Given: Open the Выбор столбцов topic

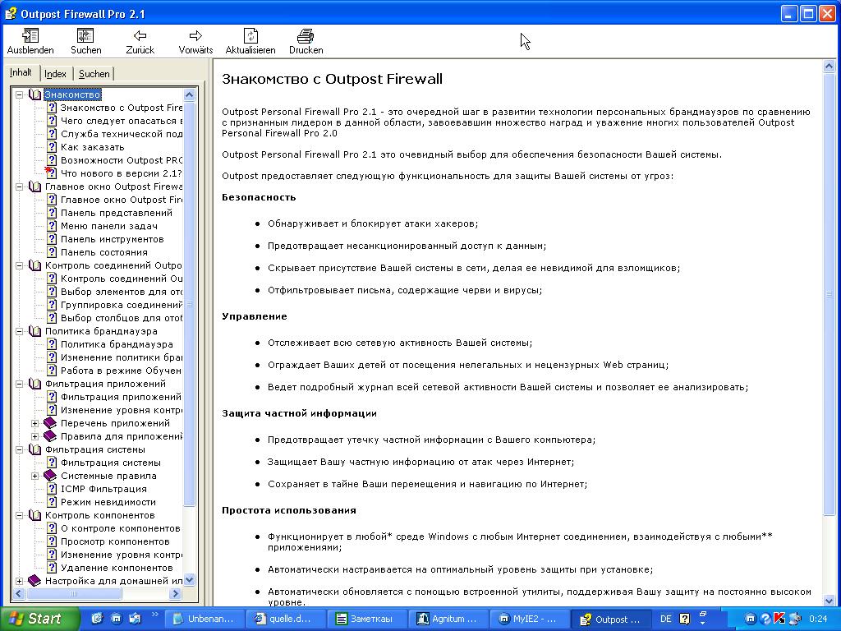Looking at the screenshot, I should pyautogui.click(x=122, y=318).
